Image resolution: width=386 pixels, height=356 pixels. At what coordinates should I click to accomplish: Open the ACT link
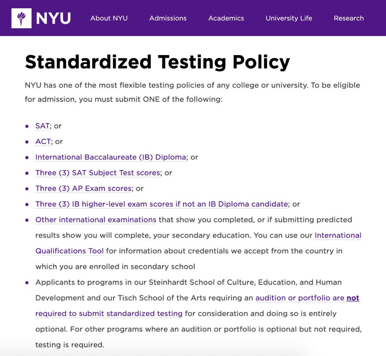point(42,141)
